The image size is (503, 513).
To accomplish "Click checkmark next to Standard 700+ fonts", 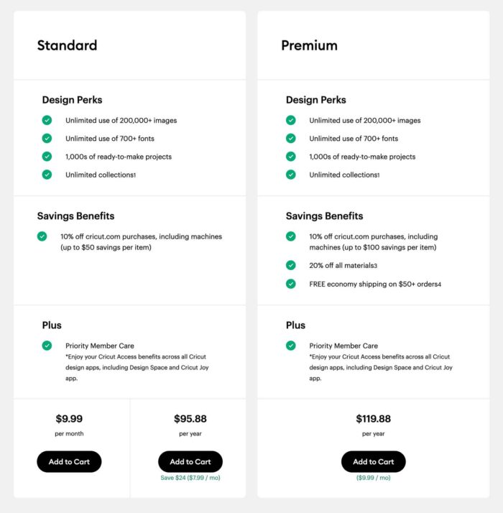I will pos(47,139).
